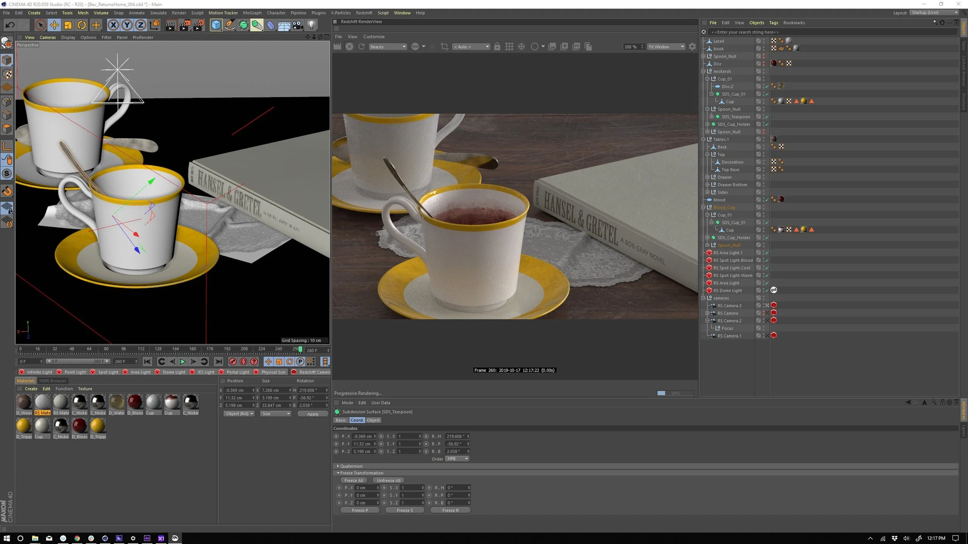968x544 pixels.
Task: Open the Beauty AOV dropdown
Action: coord(388,47)
